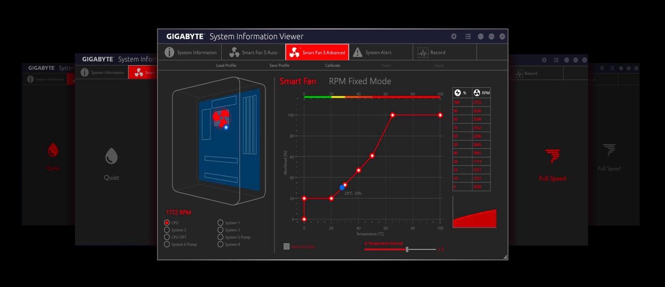Image resolution: width=665 pixels, height=287 pixels.
Task: Pick the gray Full Speed tornado in the rightmost window
Action: pyautogui.click(x=609, y=151)
